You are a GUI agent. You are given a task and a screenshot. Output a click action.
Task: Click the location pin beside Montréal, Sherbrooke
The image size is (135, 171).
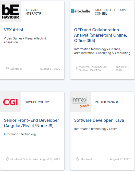pos(7,159)
